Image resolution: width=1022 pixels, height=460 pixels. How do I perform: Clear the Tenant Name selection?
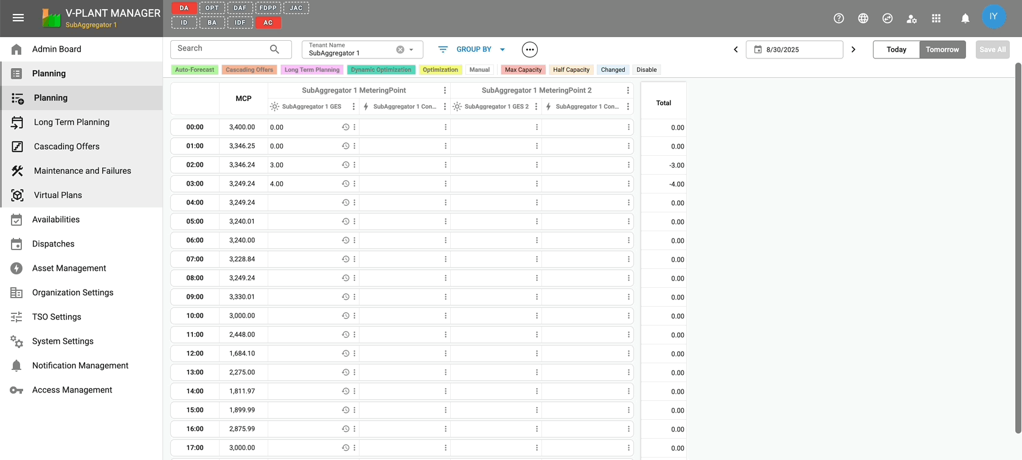tap(400, 50)
